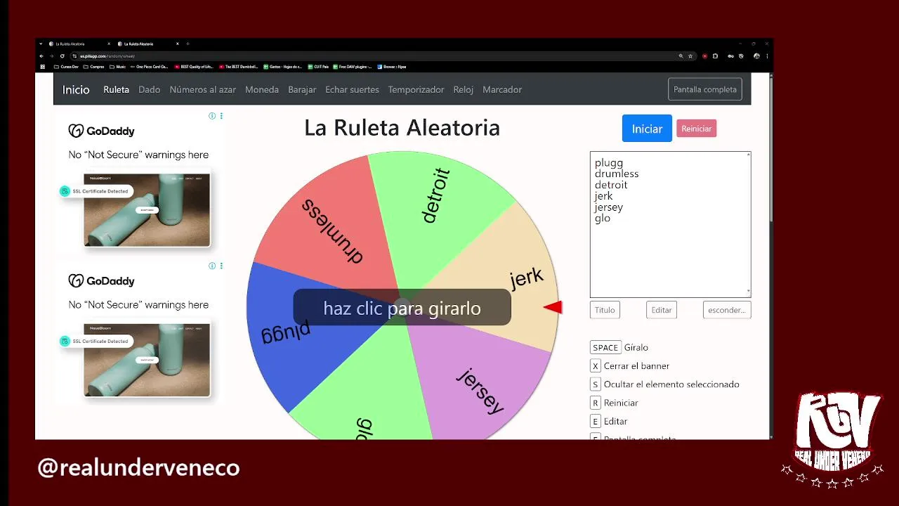Click the S key hint for Ocultar elemento
The height and width of the screenshot is (506, 899).
pyautogui.click(x=596, y=384)
